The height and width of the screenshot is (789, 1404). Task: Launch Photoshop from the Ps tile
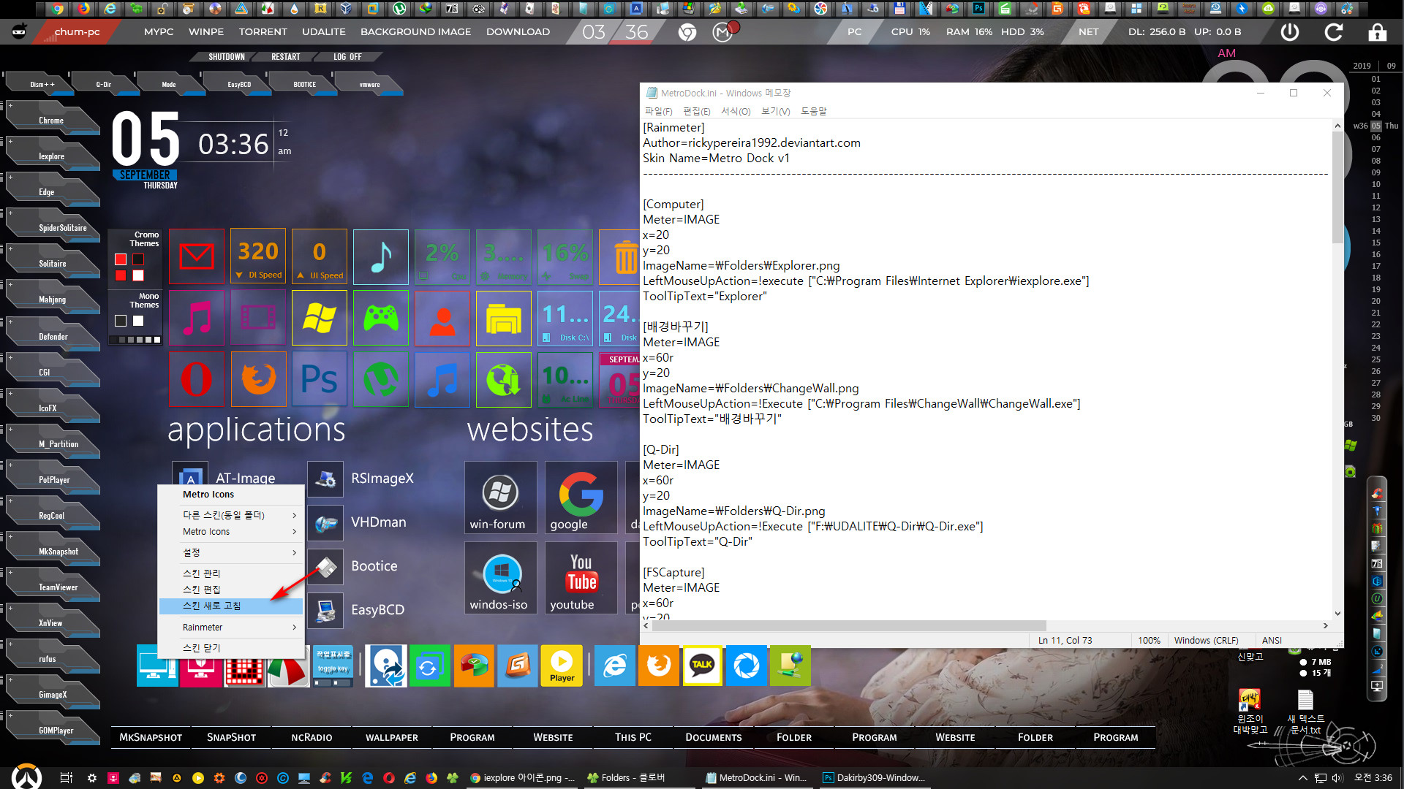pyautogui.click(x=320, y=379)
